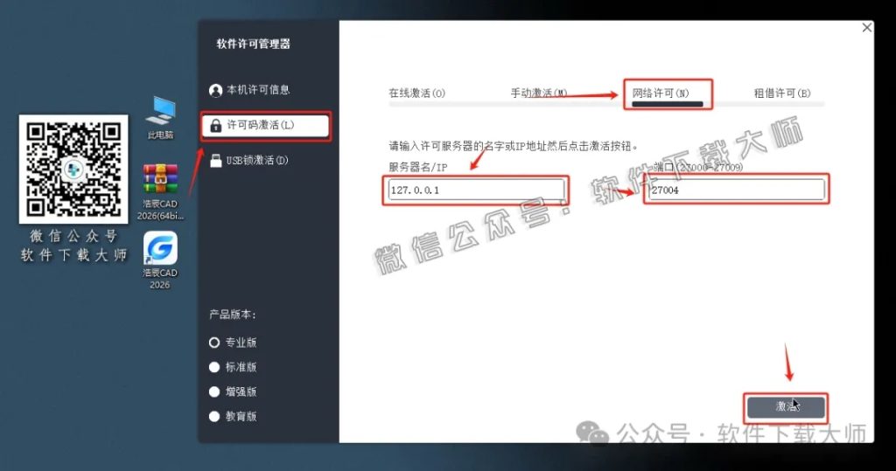Click the port field showing 27004

737,190
